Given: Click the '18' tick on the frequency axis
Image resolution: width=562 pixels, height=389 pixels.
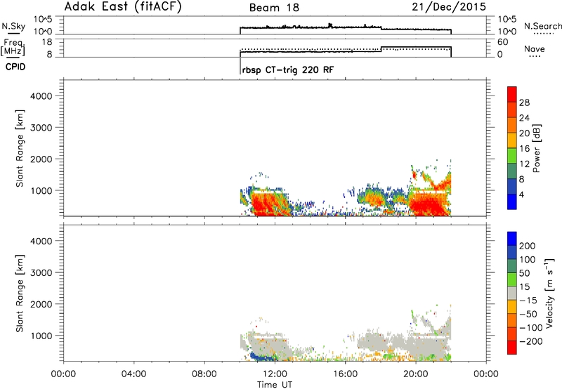Looking at the screenshot, I should (47, 42).
